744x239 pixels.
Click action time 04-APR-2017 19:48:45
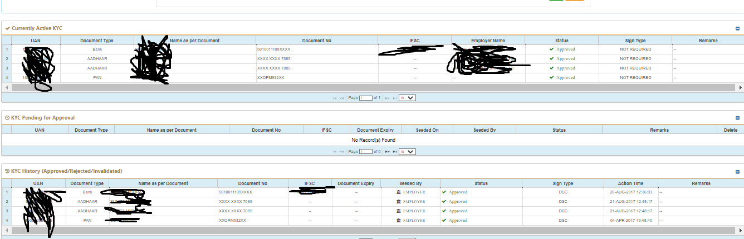coord(630,221)
